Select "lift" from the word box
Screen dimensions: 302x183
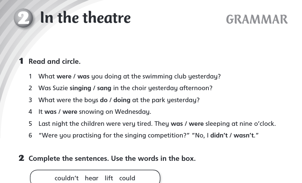point(109,178)
